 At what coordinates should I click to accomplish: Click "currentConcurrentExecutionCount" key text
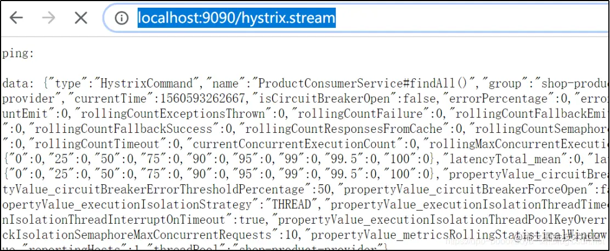pyautogui.click(x=295, y=144)
